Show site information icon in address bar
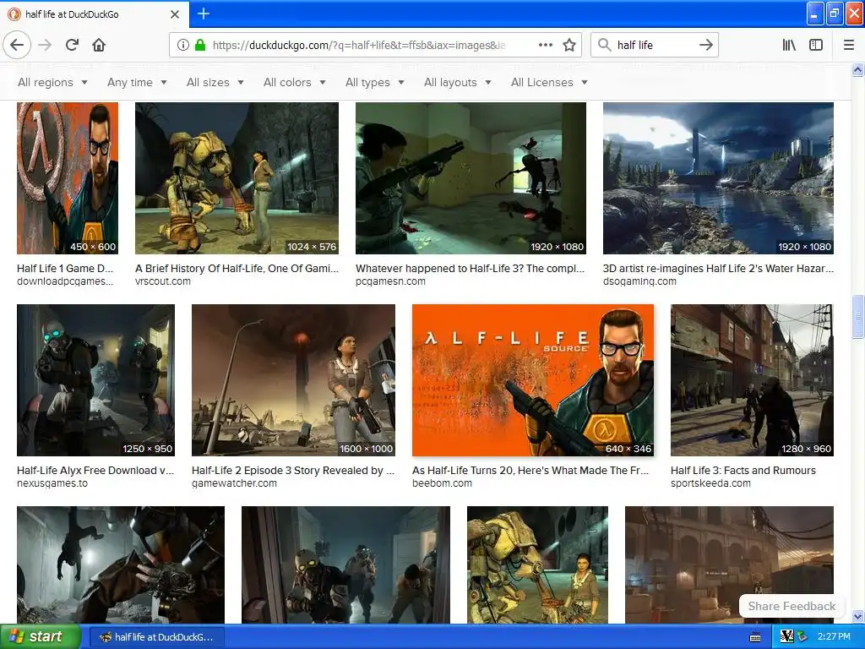This screenshot has height=649, width=865. coord(183,45)
